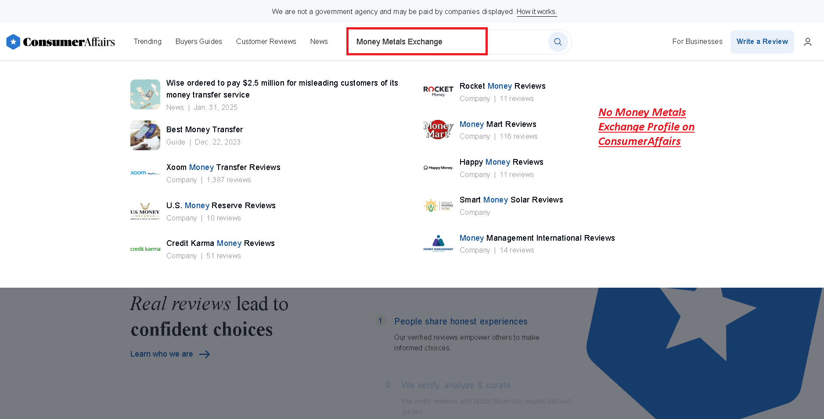The image size is (824, 419).
Task: Open Money Management International Reviews
Action: (x=537, y=238)
